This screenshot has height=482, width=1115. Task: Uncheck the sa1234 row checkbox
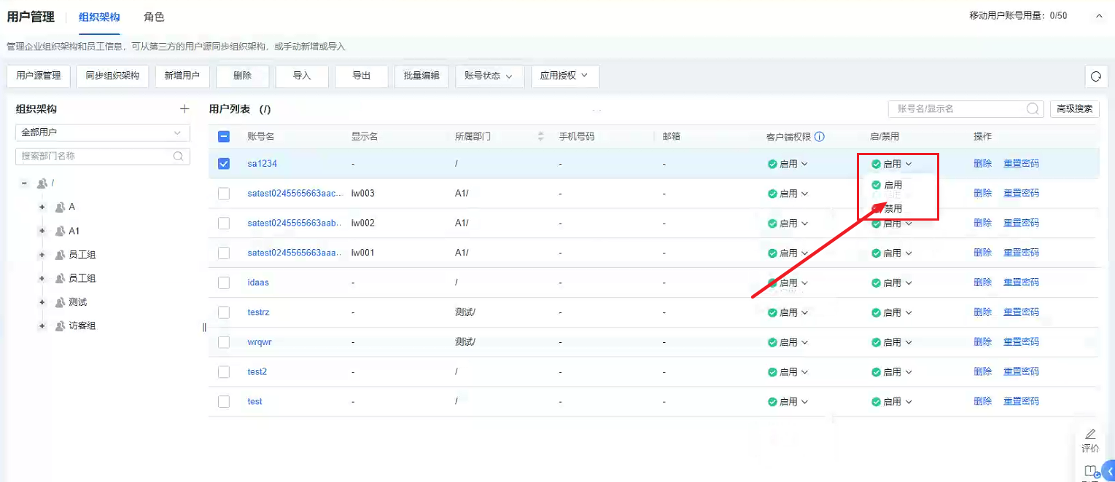(224, 164)
